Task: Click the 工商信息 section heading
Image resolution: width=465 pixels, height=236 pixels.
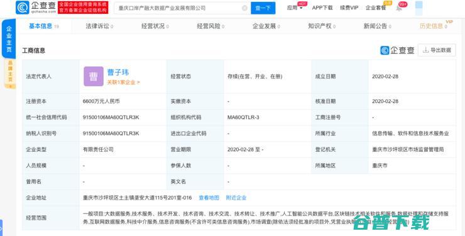Action: tap(34, 50)
